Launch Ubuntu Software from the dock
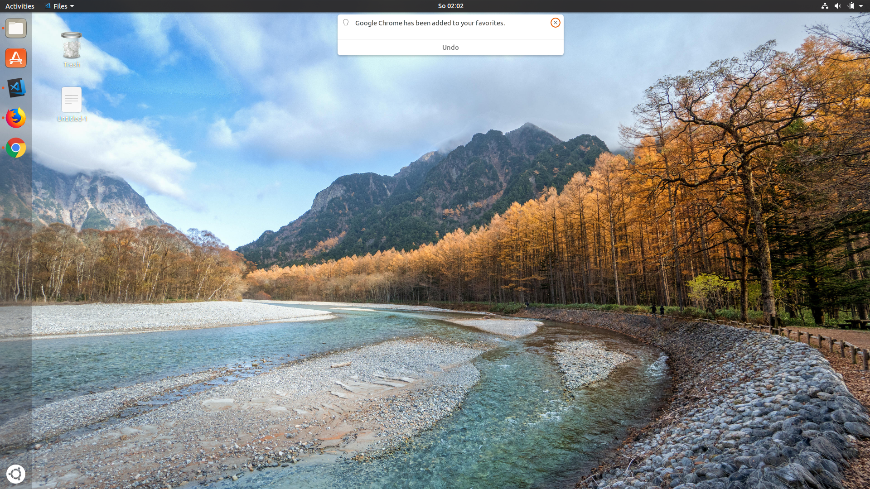The width and height of the screenshot is (870, 489). coord(16,58)
